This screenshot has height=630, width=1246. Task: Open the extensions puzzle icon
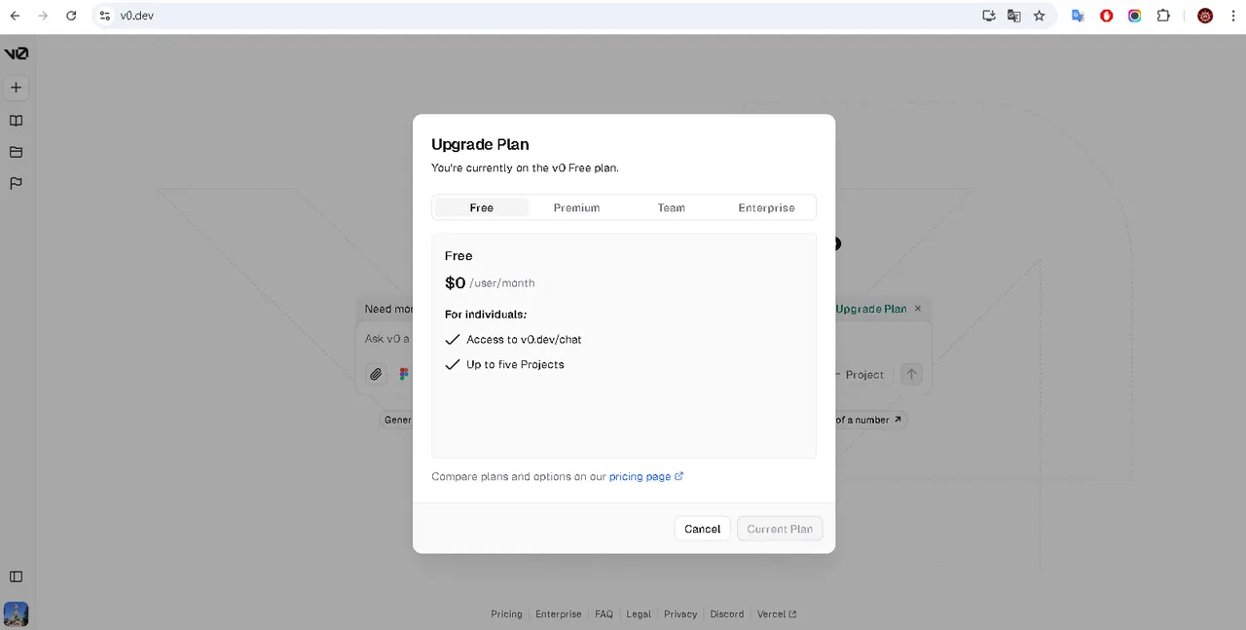click(x=1163, y=16)
